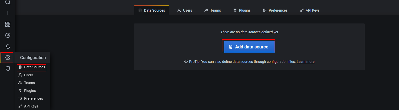The height and width of the screenshot is (110, 399).
Task: Open the Dashboards grid icon
Action: (8, 24)
